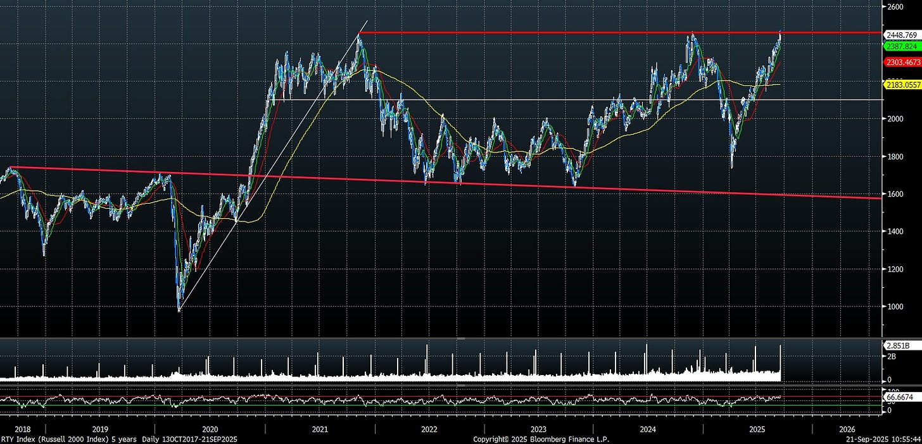Click the 1600 price axis label
The width and height of the screenshot is (922, 444).
coord(895,194)
